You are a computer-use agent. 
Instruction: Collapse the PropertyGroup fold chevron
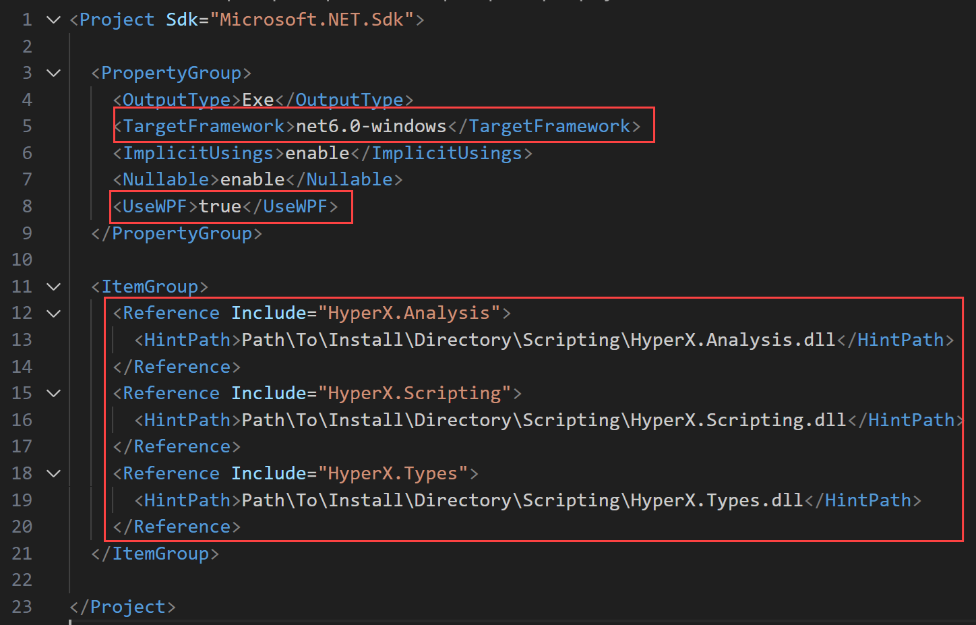click(x=53, y=73)
